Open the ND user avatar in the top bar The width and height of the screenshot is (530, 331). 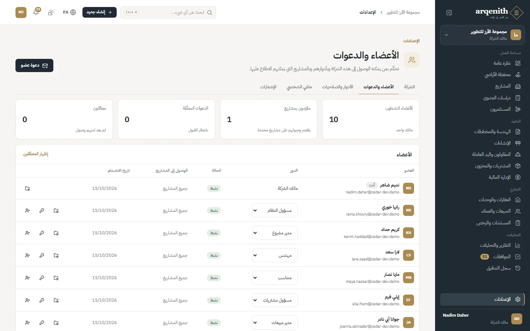21,12
